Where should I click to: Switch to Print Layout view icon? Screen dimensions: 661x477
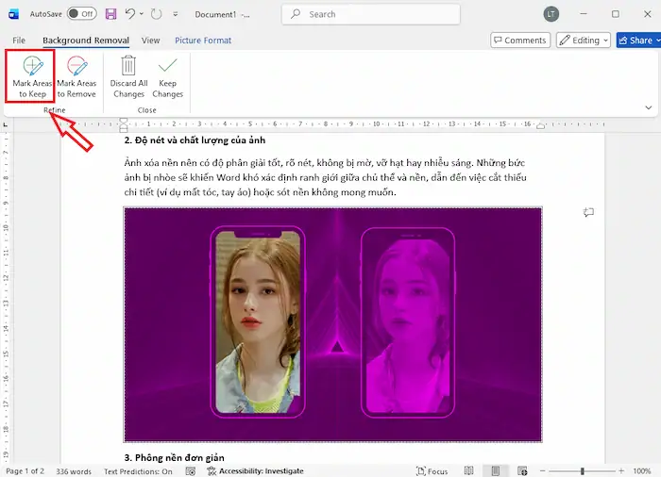click(496, 470)
